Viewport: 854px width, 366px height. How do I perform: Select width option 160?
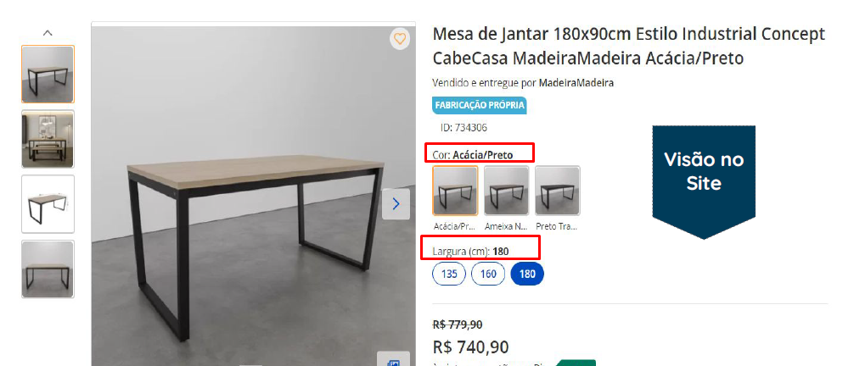click(488, 274)
